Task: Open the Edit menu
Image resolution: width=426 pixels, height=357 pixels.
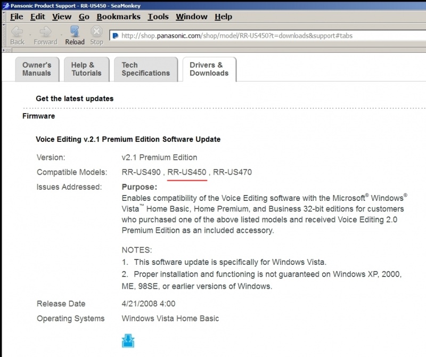Action: pyautogui.click(x=37, y=17)
